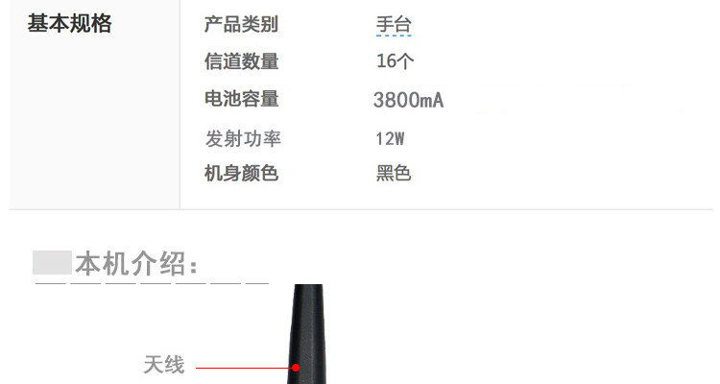Click the red dot on the antenna
The width and height of the screenshot is (720, 384).
pyautogui.click(x=296, y=368)
